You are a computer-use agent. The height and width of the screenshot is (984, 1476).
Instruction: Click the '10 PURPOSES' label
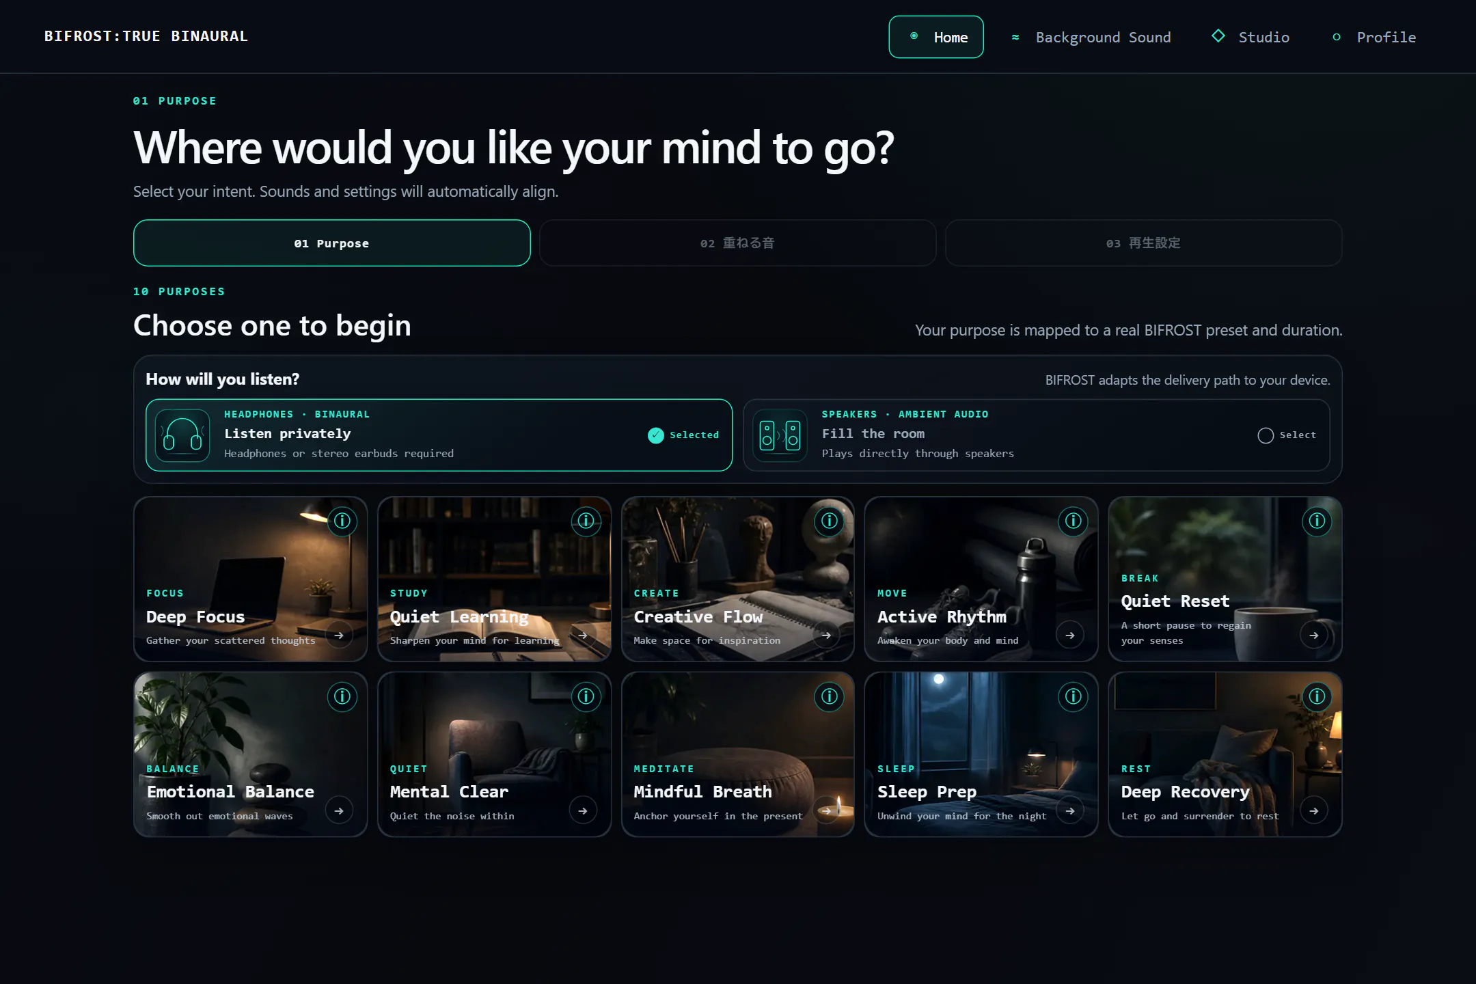click(x=179, y=292)
